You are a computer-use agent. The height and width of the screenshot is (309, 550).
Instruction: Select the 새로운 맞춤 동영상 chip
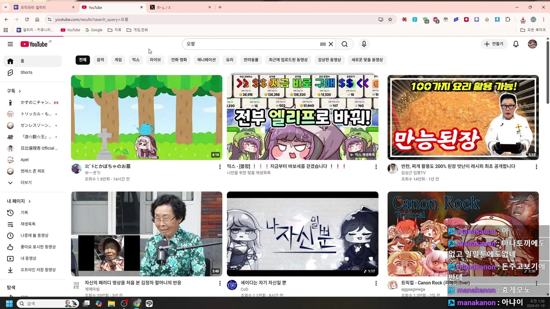(x=367, y=60)
